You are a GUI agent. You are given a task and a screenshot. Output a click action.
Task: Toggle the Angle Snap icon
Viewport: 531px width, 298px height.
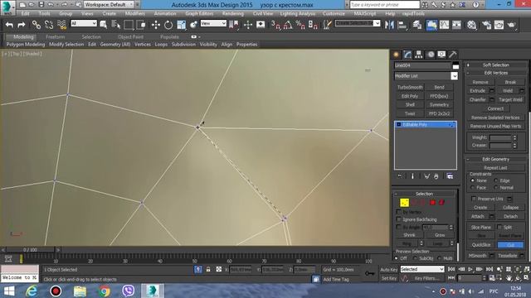(288, 25)
